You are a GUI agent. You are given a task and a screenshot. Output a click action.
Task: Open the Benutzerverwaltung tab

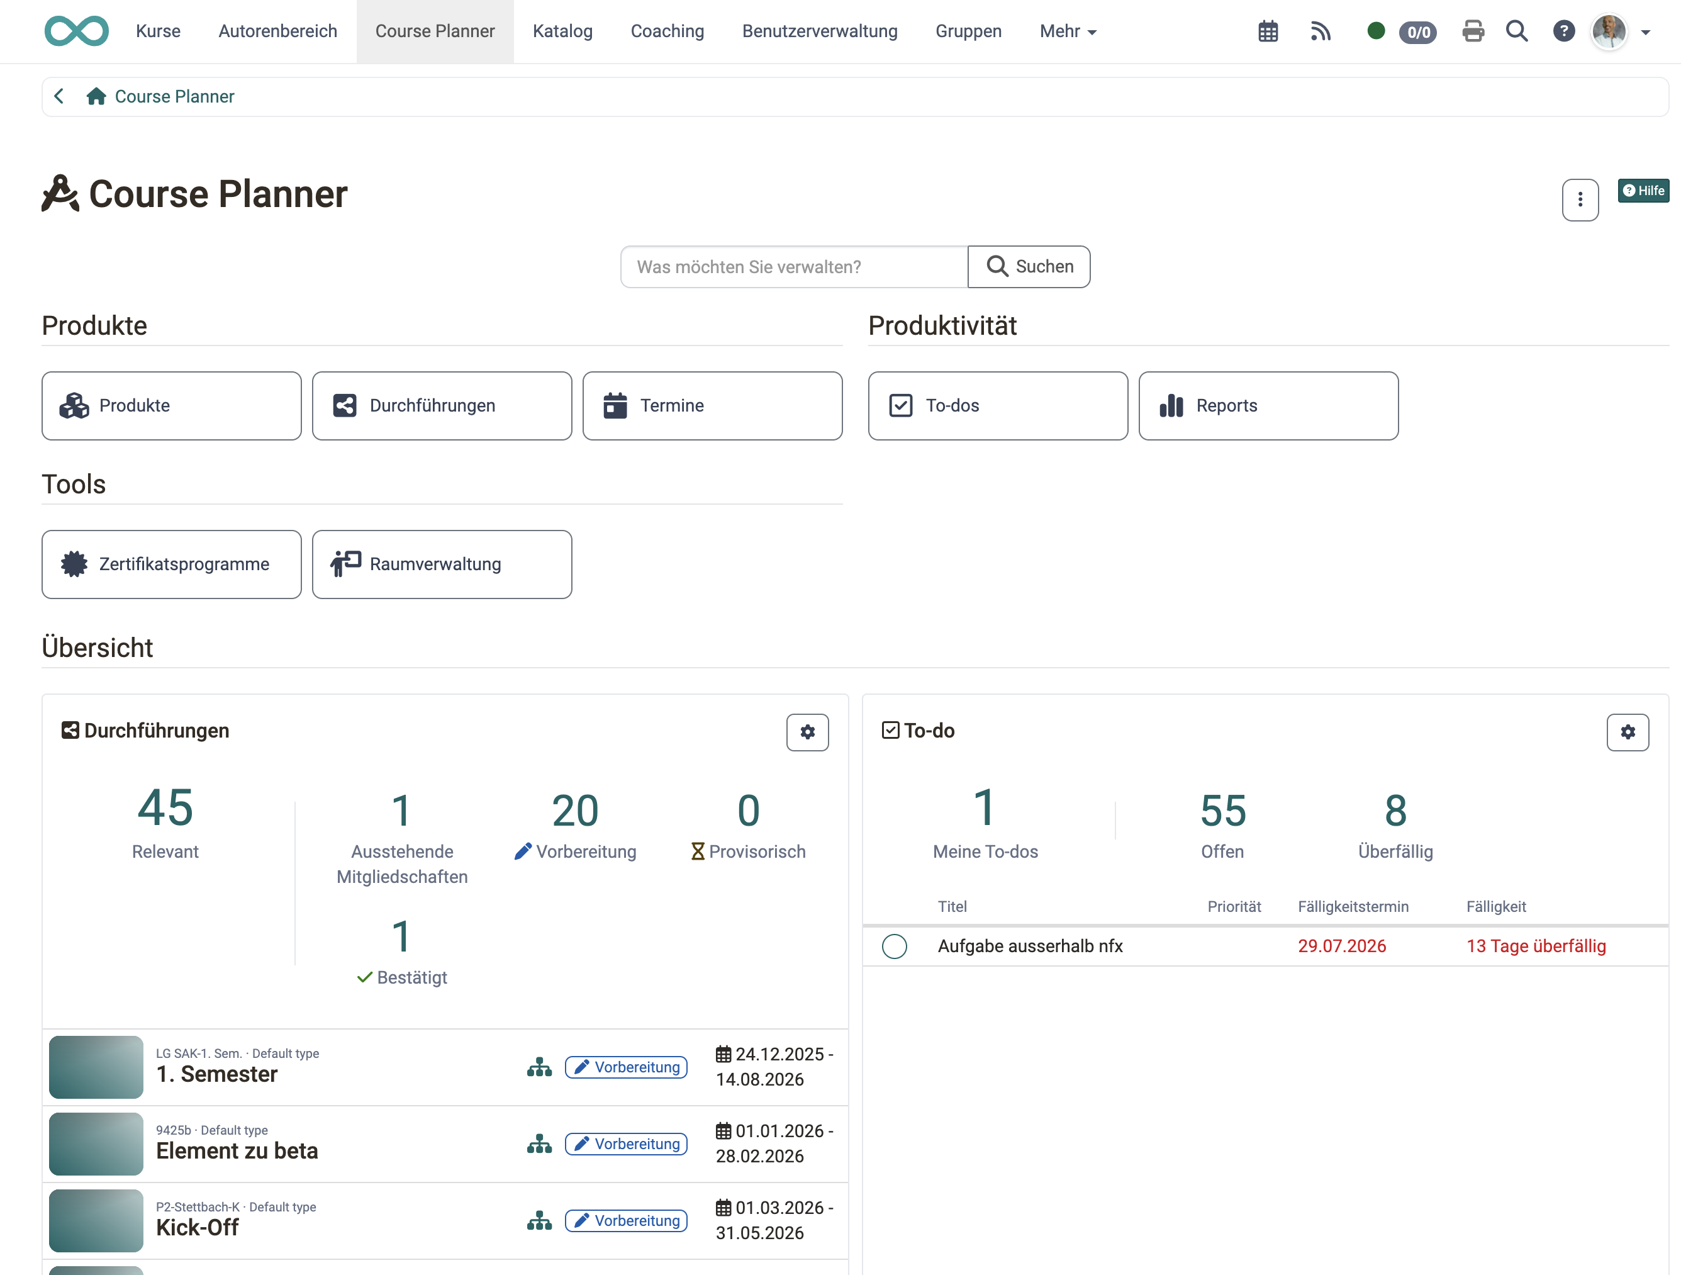point(819,31)
